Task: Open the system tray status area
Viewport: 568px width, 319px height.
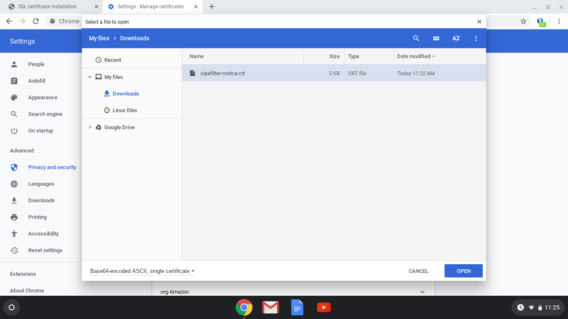Action: pos(538,307)
